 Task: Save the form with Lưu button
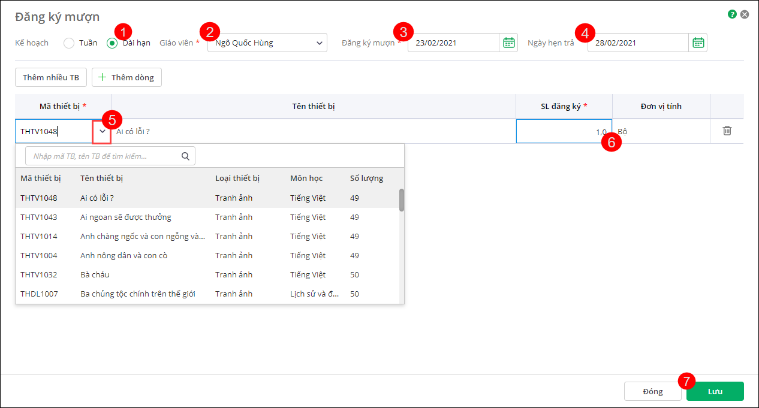715,391
